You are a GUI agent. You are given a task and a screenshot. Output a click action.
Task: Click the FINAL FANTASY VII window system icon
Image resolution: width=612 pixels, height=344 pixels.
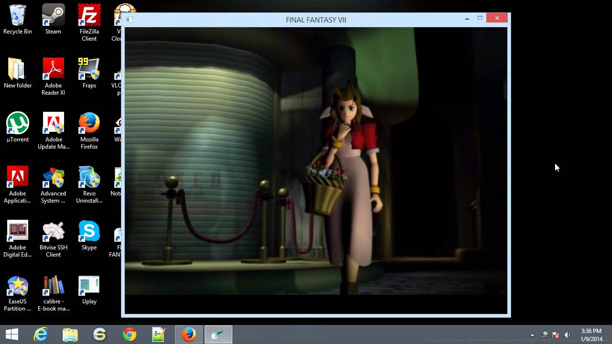pyautogui.click(x=129, y=20)
